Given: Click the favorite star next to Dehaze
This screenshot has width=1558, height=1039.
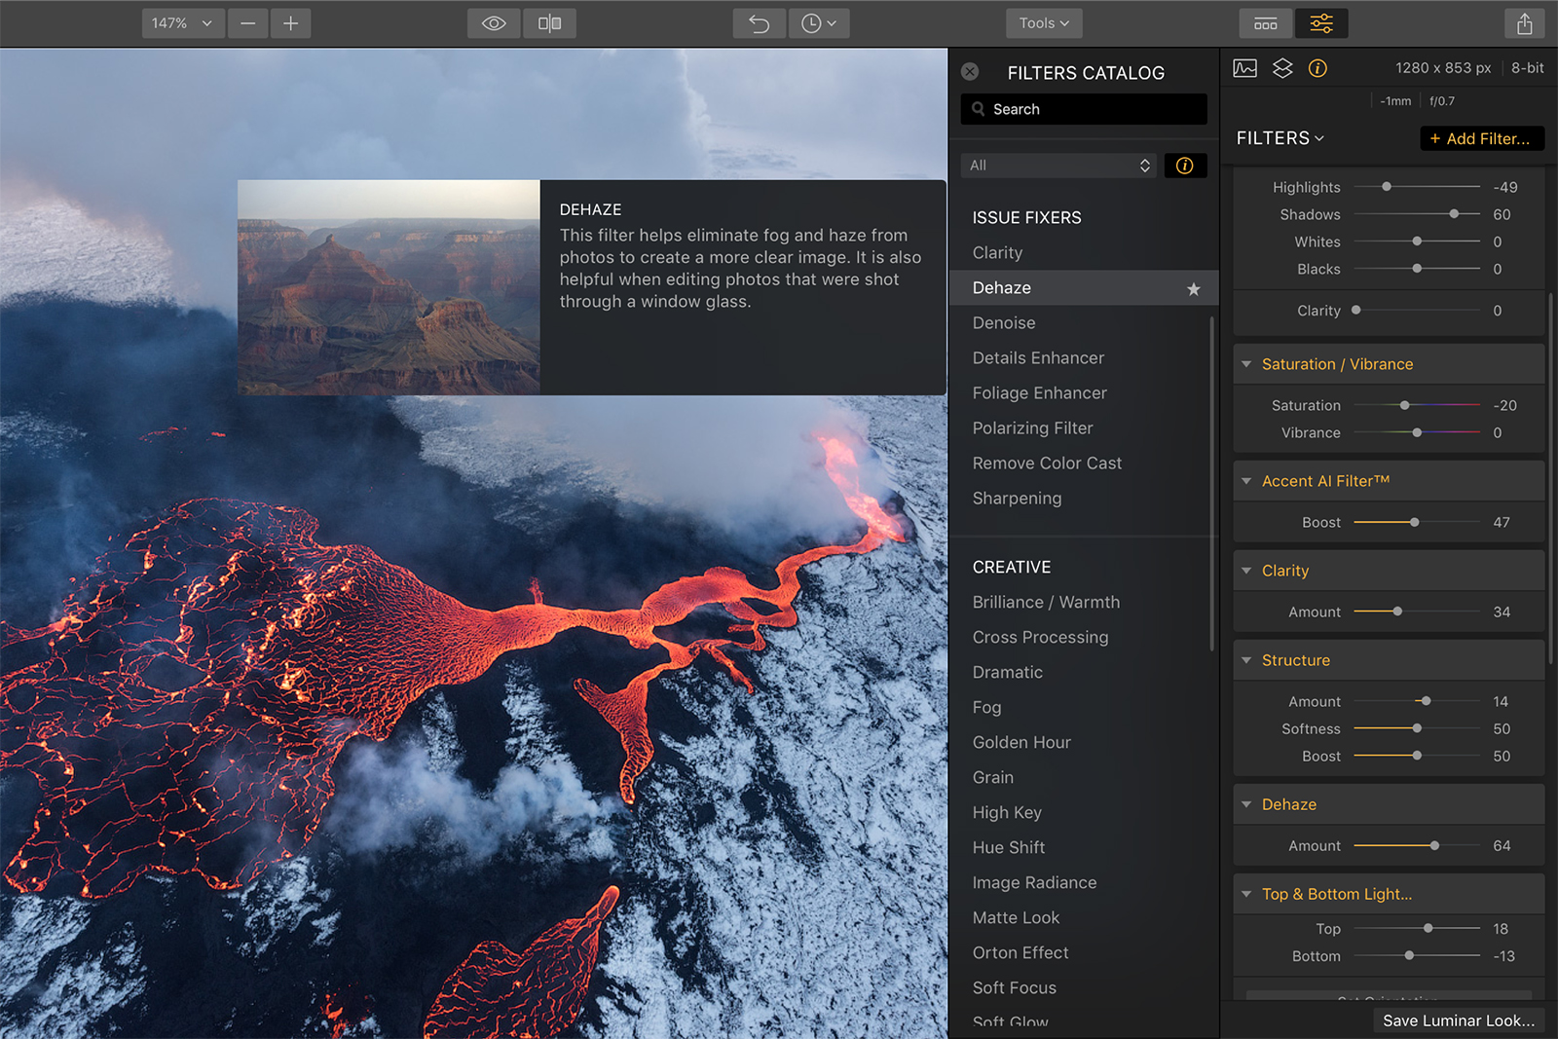Looking at the screenshot, I should [1193, 288].
